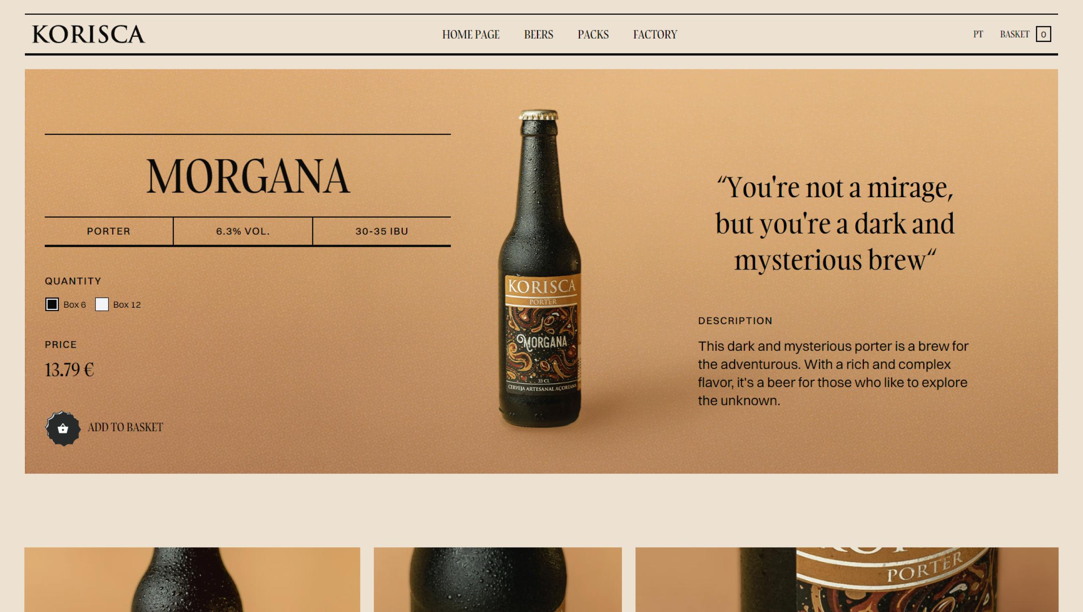1083x612 pixels.
Task: Open the first bottle-neck gallery photo
Action: (x=192, y=579)
